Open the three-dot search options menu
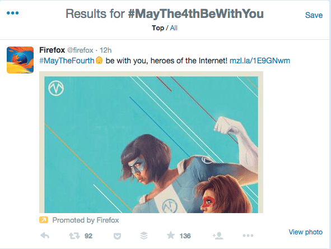331x249 pixels. [12, 13]
